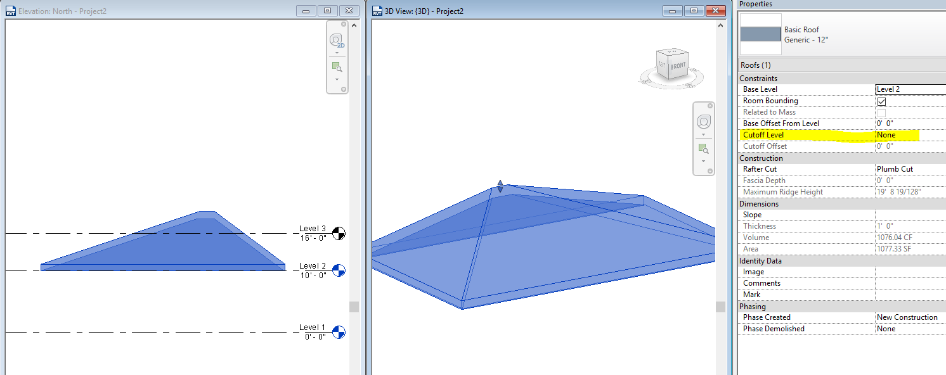The height and width of the screenshot is (375, 946).
Task: Select the 2D SteeringWheel in the elevation navigation bar
Action: click(x=337, y=41)
